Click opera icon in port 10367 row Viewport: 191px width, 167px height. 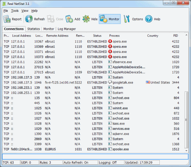coord(110,41)
